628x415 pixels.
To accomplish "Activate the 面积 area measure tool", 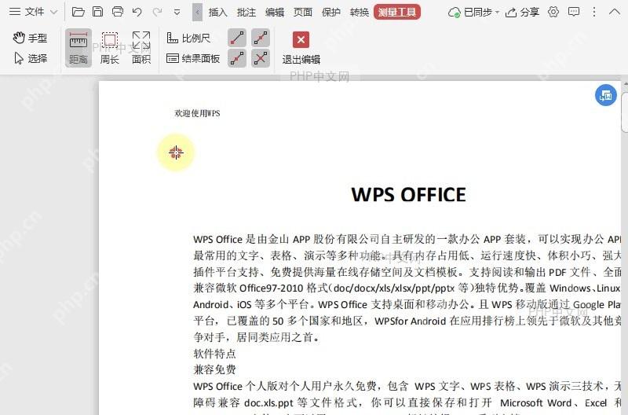I will pos(141,48).
